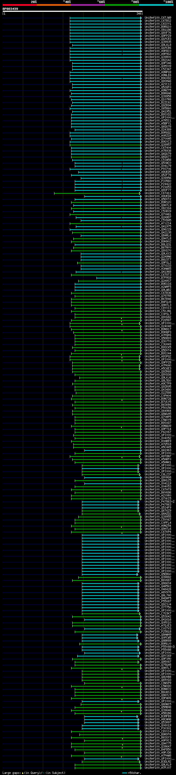This screenshot has height=775, width=176.
Task: Open hit UniRef100_C6TBS2
Action: [158, 21]
